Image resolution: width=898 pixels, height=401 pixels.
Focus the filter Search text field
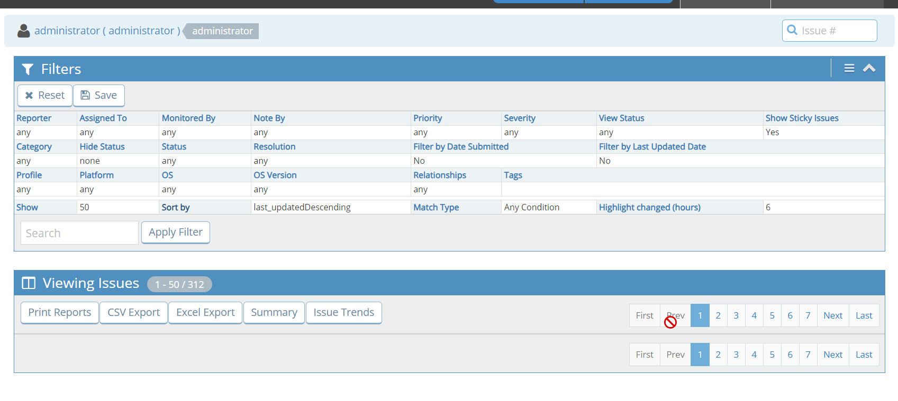[x=79, y=233]
